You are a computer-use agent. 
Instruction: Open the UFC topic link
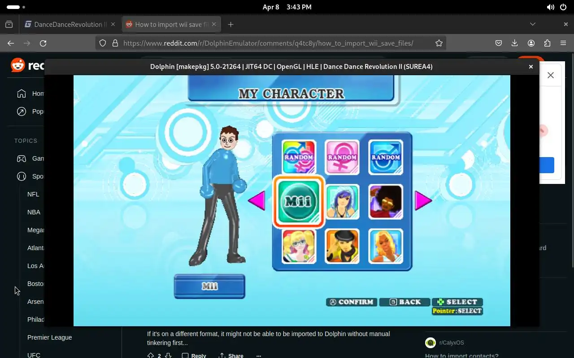34,355
